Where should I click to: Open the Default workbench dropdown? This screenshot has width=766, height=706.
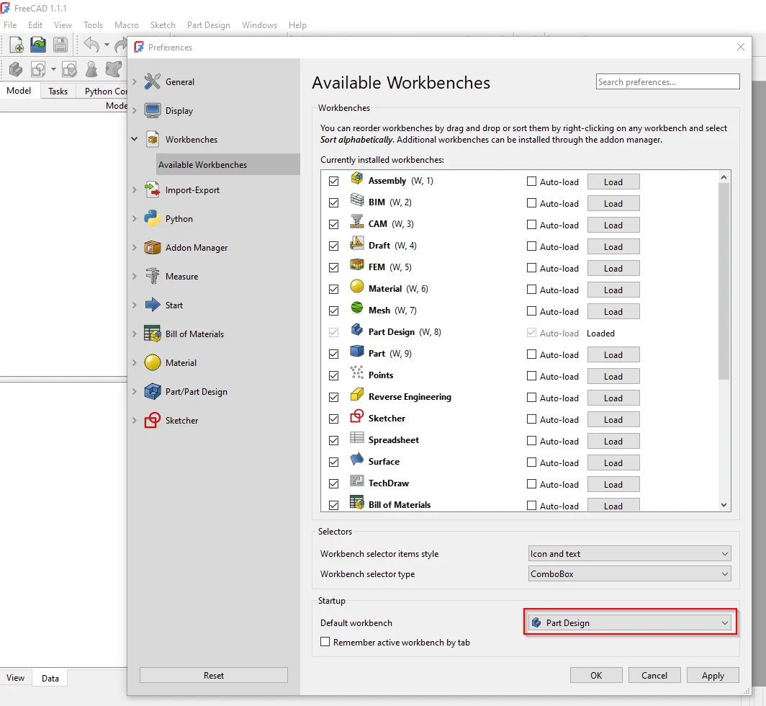630,623
